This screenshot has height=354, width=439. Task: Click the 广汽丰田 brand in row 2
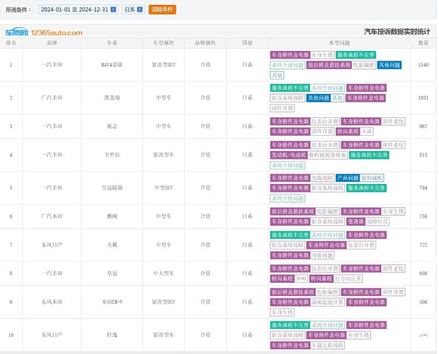(52, 98)
